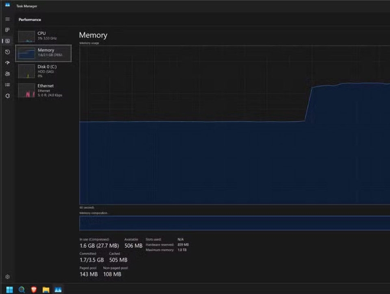Select Disk 0 (C:) performance item

coord(43,71)
